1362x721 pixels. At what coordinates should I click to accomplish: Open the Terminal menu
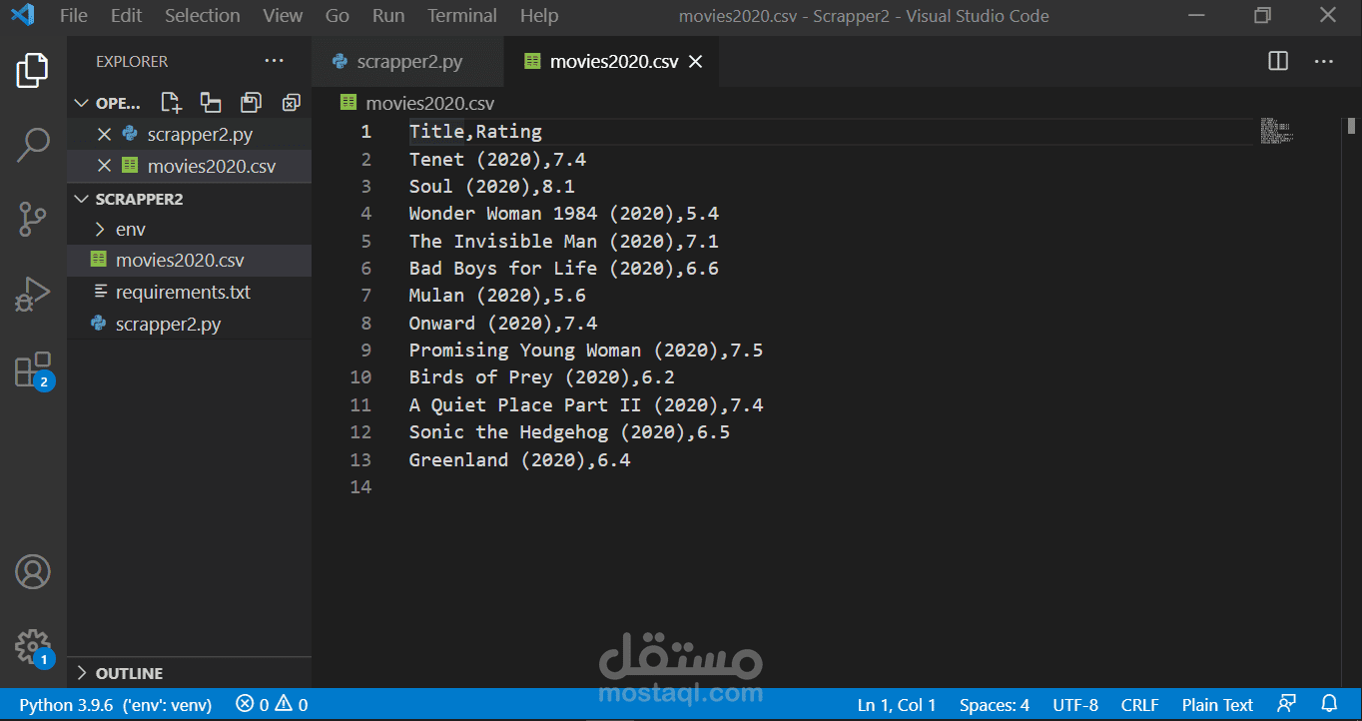(461, 16)
